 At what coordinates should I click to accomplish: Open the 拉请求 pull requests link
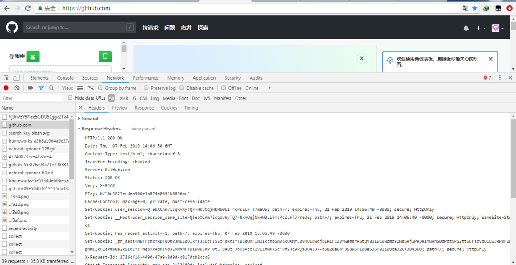pos(150,28)
